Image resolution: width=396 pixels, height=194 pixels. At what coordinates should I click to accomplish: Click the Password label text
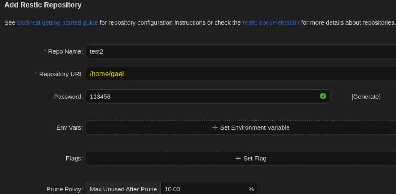[x=68, y=97]
